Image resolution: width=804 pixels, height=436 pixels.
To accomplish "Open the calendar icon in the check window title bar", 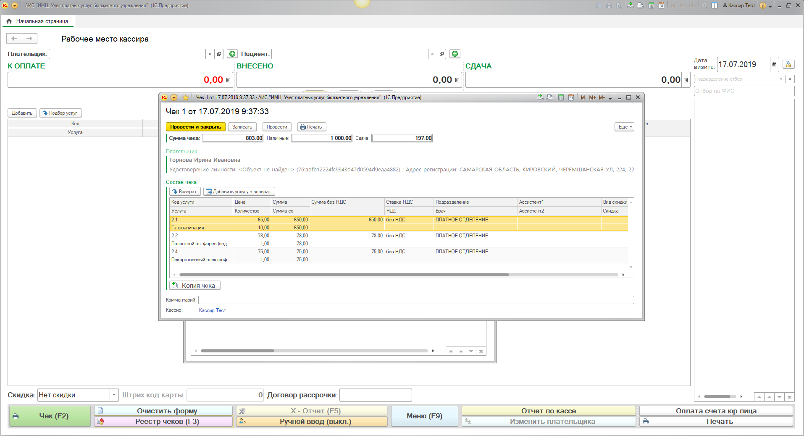I will click(571, 97).
